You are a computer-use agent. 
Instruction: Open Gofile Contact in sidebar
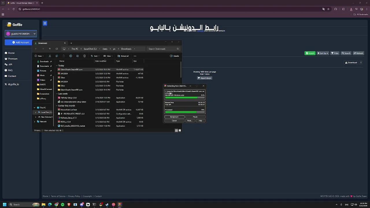[10, 76]
